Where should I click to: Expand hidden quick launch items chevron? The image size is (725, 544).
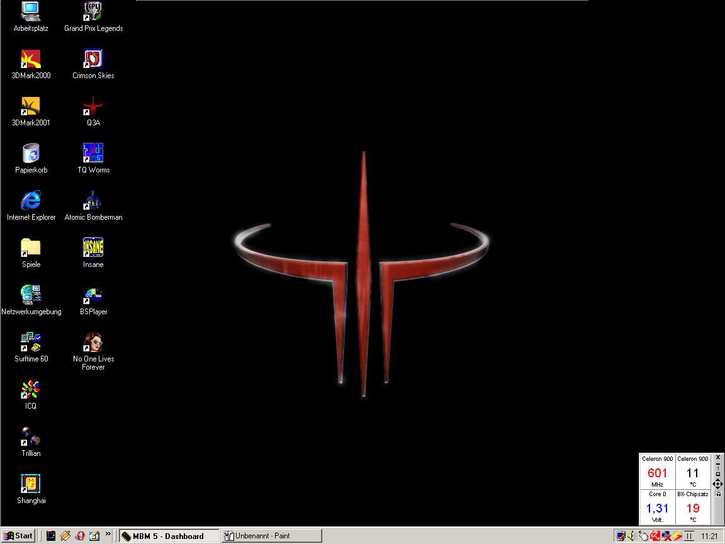(108, 534)
